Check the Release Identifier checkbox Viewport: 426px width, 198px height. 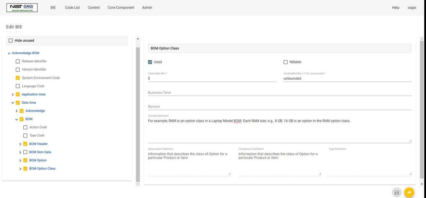tap(18, 61)
